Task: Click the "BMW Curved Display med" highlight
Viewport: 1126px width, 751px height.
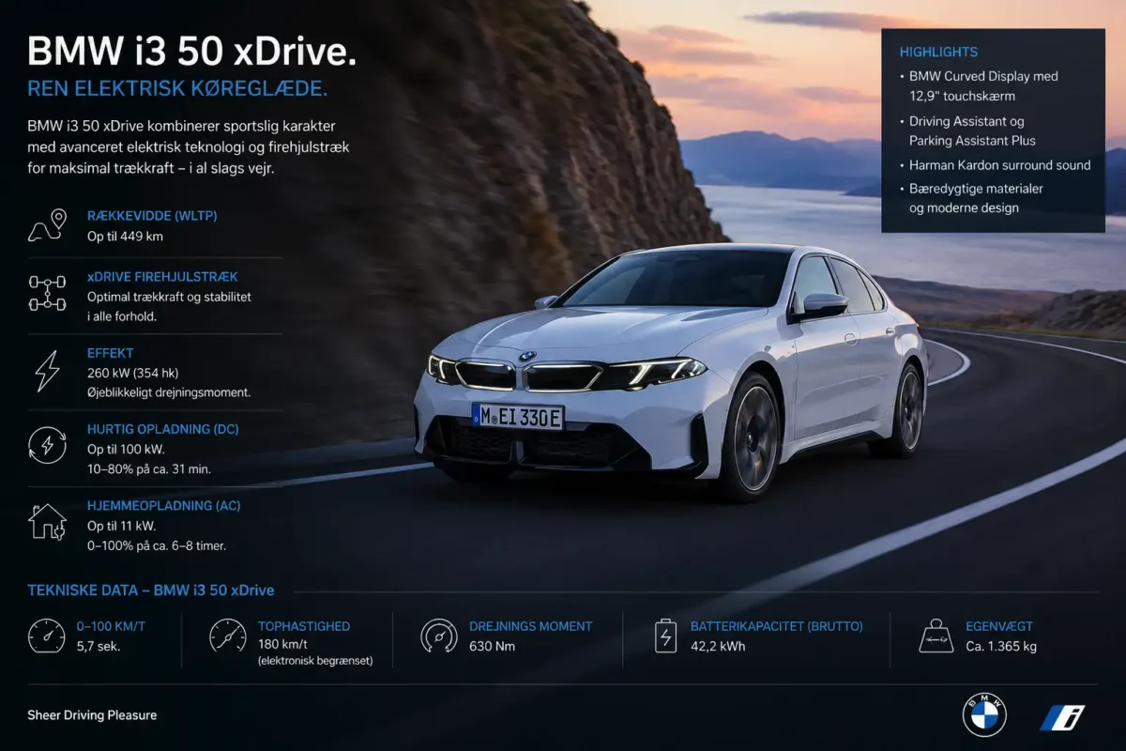Action: point(983,76)
